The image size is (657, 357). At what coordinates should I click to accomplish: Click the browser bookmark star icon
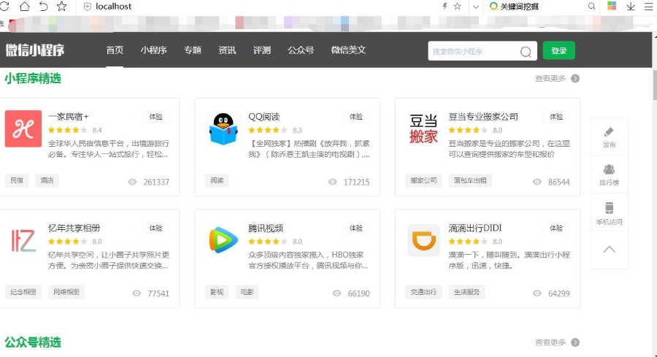61,7
